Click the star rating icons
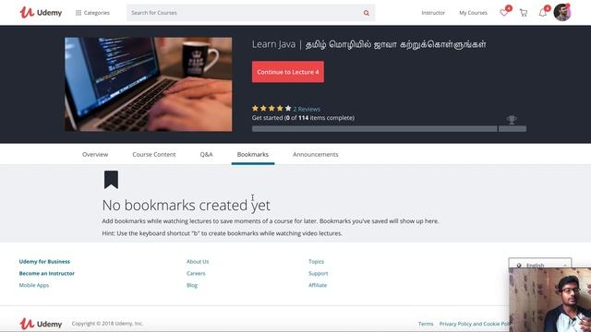Screen dimensions: 591x332 pyautogui.click(x=271, y=109)
